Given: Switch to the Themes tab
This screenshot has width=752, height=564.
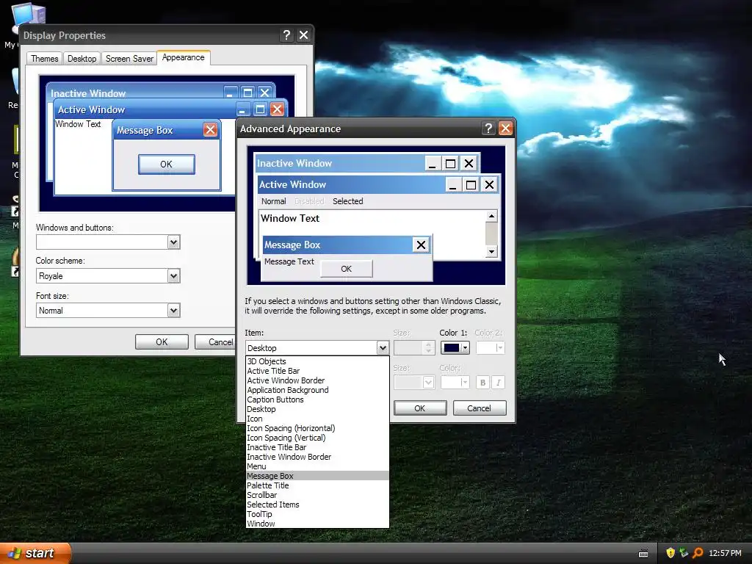Looking at the screenshot, I should click(x=44, y=59).
